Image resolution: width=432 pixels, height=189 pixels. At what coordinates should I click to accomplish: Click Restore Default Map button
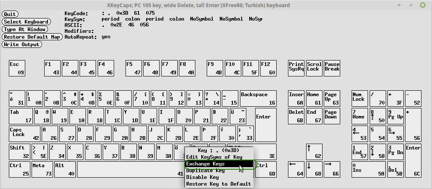(32, 37)
